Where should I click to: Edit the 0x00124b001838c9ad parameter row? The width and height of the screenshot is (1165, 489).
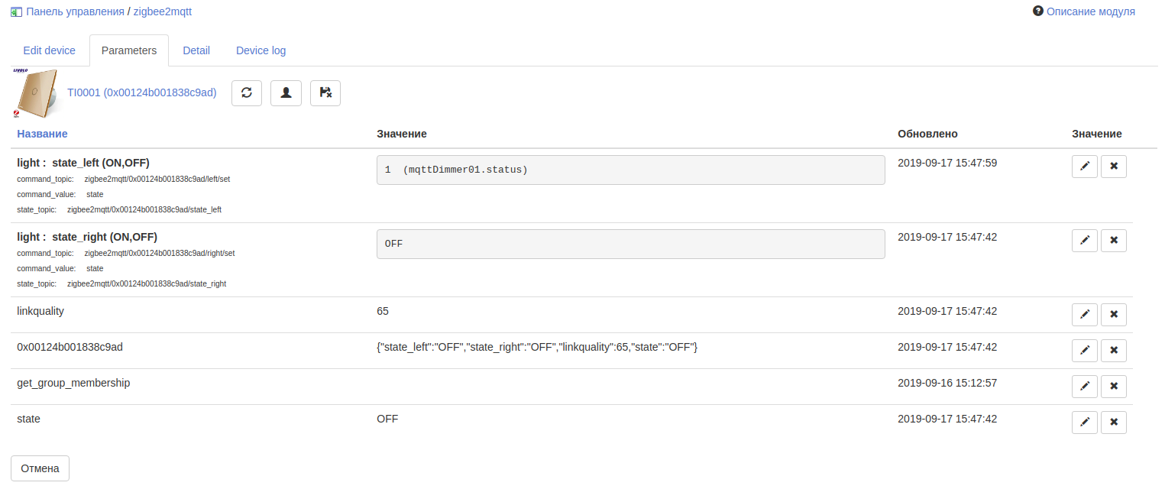pos(1085,350)
